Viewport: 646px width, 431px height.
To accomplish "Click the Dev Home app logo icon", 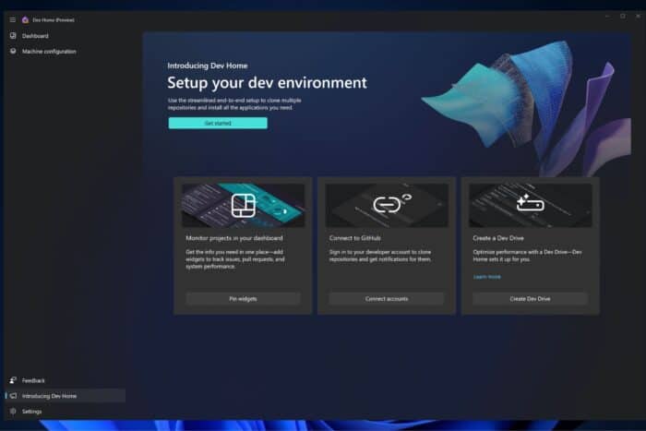I will [x=25, y=19].
